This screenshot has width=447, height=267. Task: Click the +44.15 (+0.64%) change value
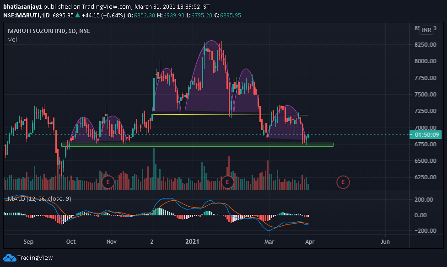(x=103, y=16)
